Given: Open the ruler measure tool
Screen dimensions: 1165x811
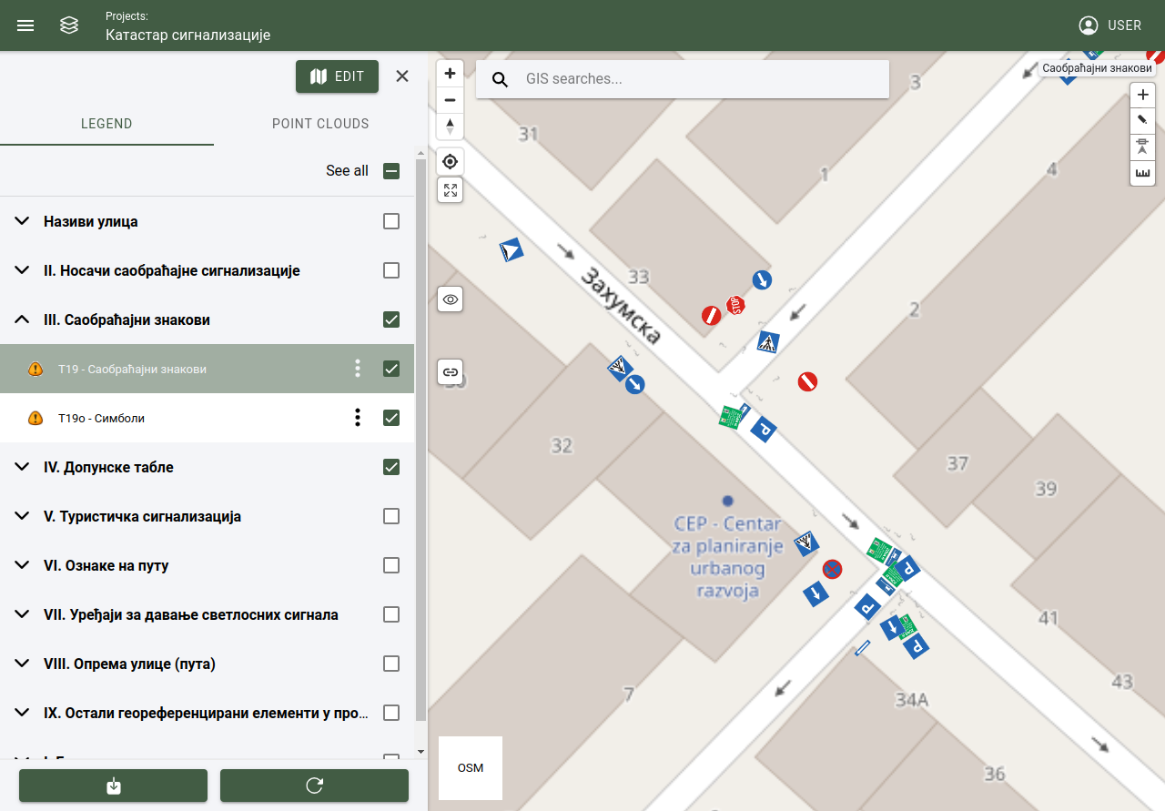Looking at the screenshot, I should tap(1142, 173).
